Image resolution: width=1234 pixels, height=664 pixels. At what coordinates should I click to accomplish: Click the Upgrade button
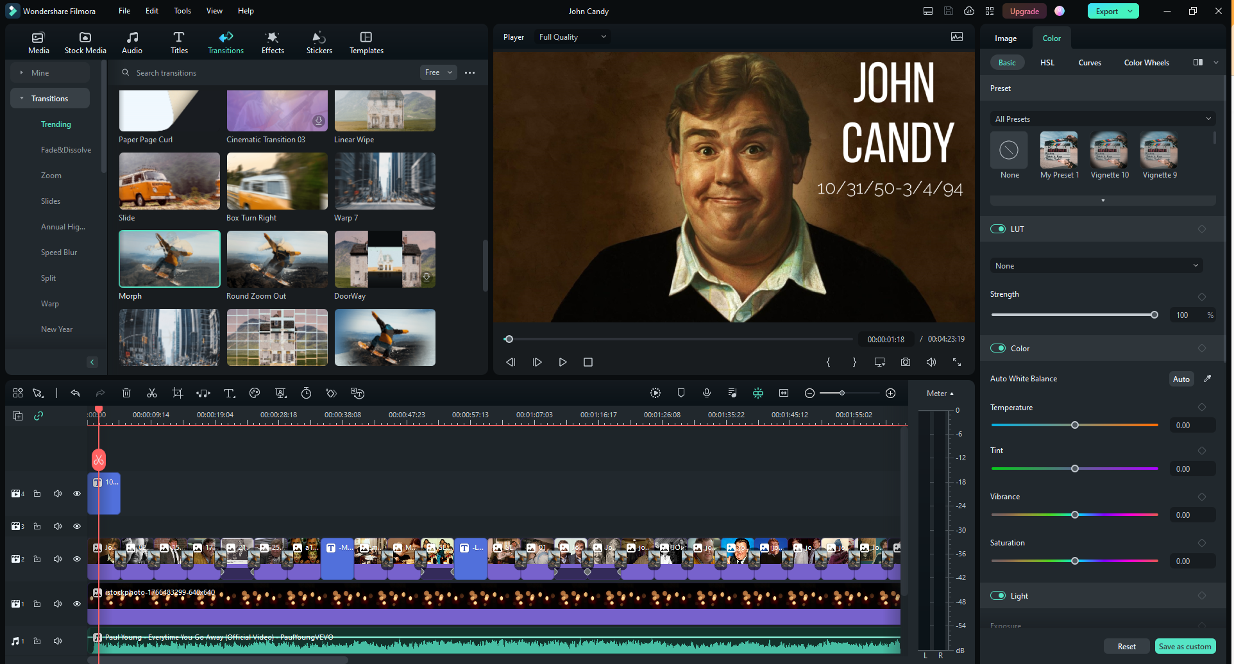coord(1024,11)
